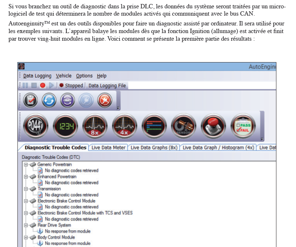Select the Body Control Module item

point(56,237)
